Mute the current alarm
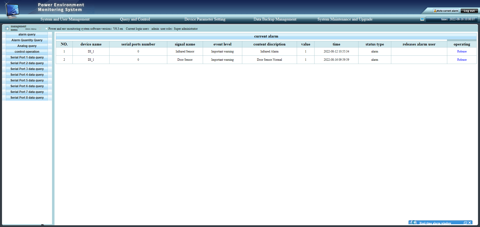 pyautogui.click(x=446, y=11)
